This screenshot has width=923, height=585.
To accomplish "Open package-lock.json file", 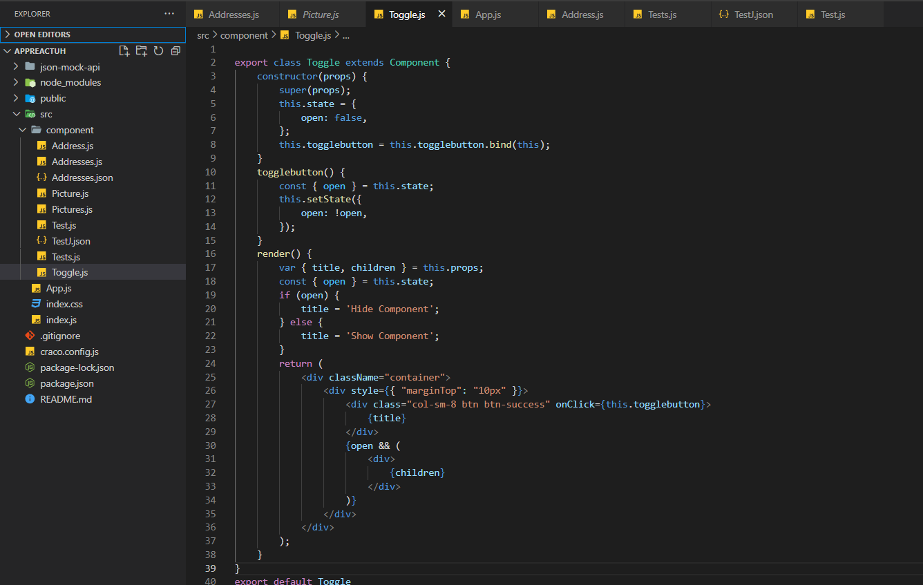I will coord(93,367).
